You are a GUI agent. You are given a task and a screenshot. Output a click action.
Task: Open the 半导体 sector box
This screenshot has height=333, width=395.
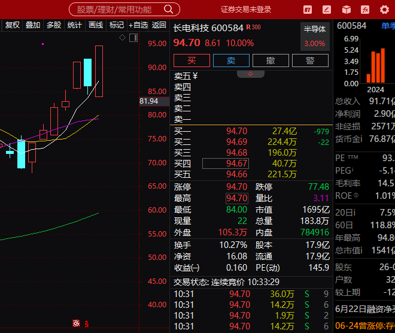(315, 37)
